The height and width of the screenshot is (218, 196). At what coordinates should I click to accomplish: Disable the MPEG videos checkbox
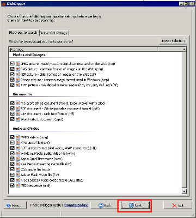coord(12,137)
